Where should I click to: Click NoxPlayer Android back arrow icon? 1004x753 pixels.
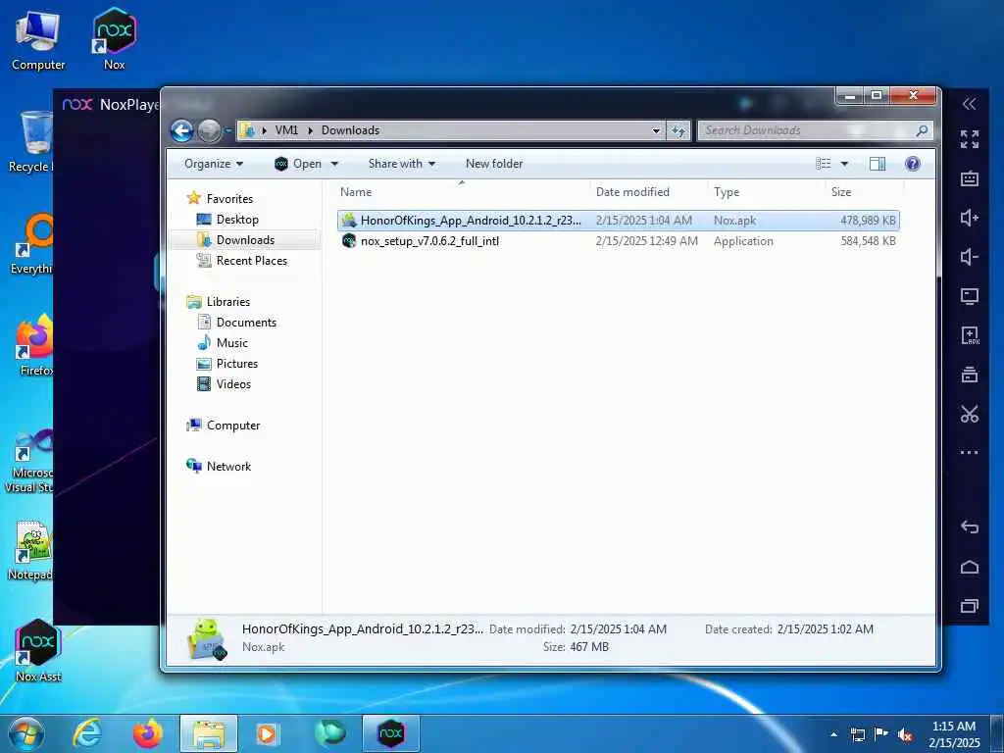[970, 527]
